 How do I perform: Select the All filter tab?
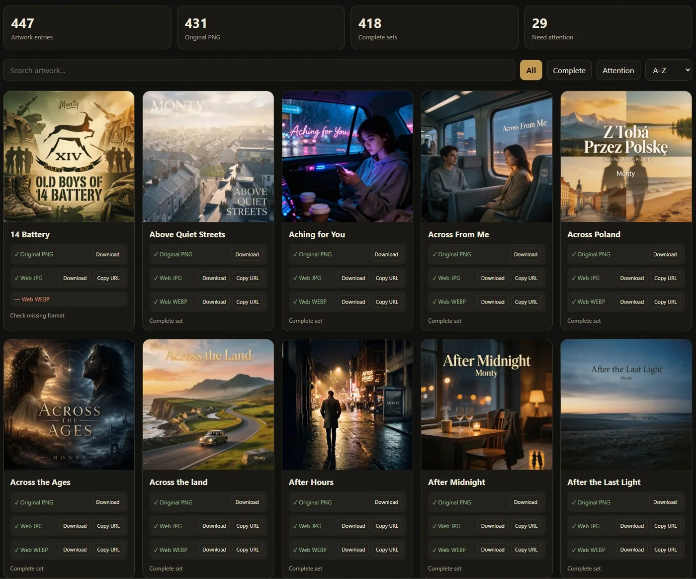point(531,70)
